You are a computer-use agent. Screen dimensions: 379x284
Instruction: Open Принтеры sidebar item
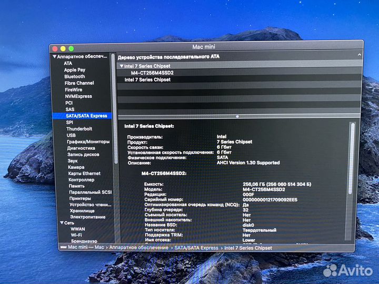pyautogui.click(x=80, y=198)
